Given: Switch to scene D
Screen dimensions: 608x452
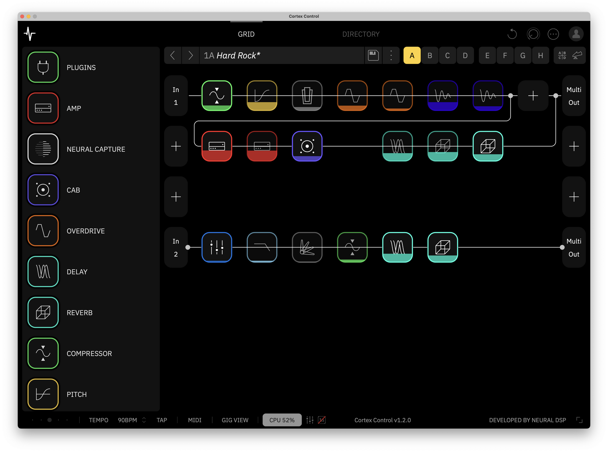Looking at the screenshot, I should 465,55.
